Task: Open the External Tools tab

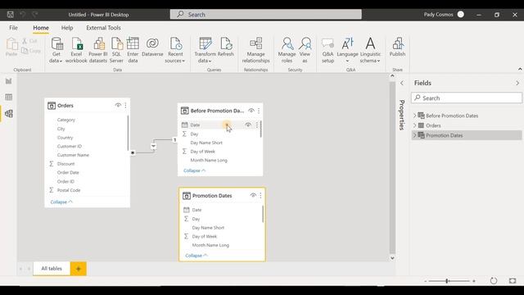Action: click(103, 28)
